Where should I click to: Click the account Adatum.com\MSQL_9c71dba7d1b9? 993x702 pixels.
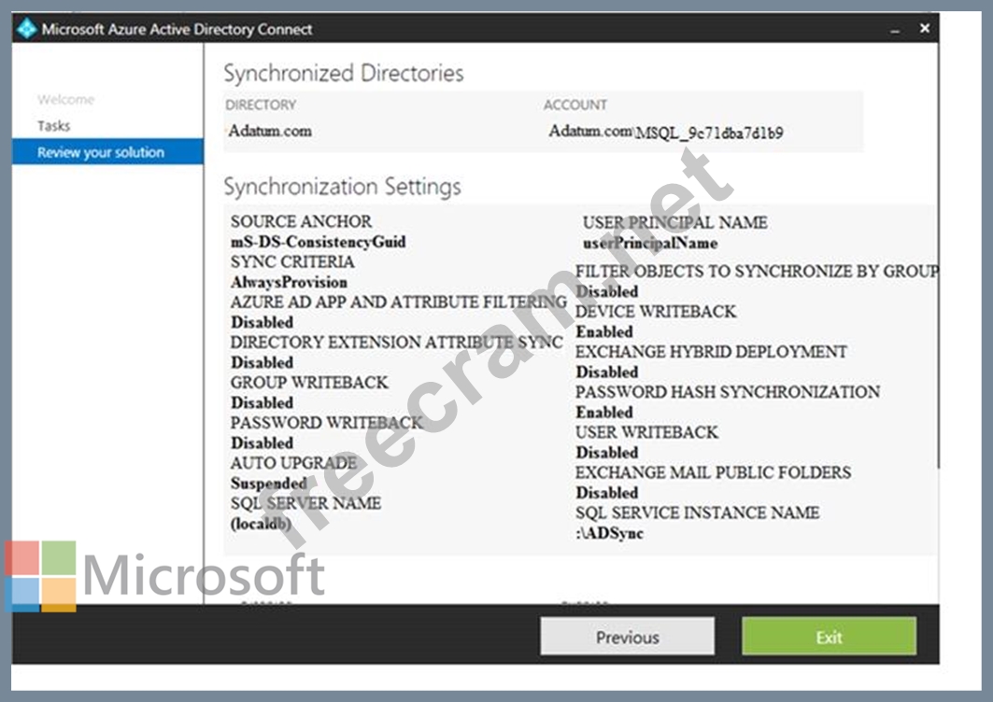tap(666, 132)
